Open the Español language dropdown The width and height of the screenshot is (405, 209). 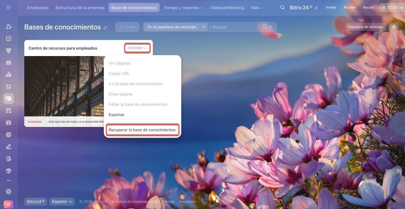[62, 201]
